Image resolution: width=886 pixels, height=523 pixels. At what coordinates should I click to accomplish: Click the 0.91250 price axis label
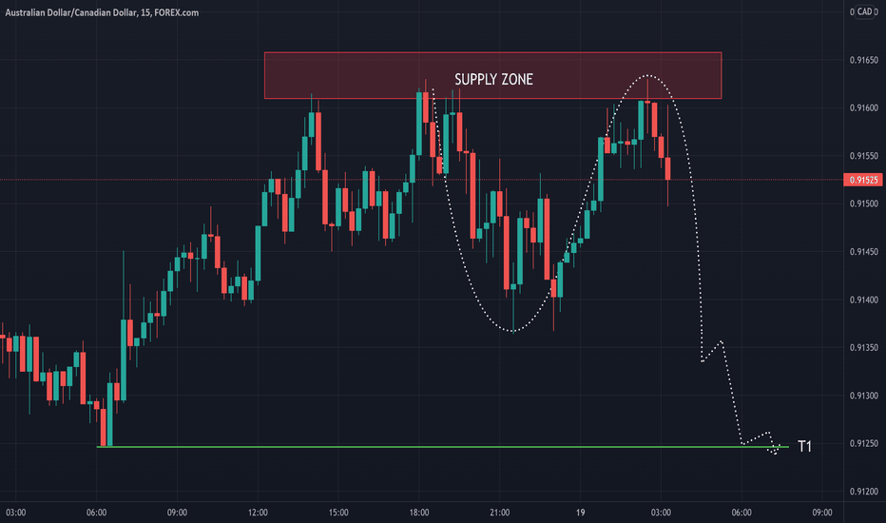(864, 444)
